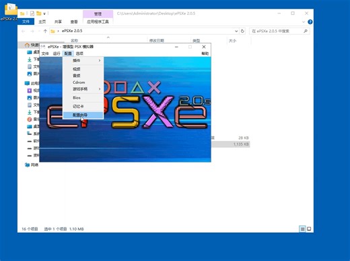
Task: Click the Explorer forward arrow
Action: tap(32, 31)
